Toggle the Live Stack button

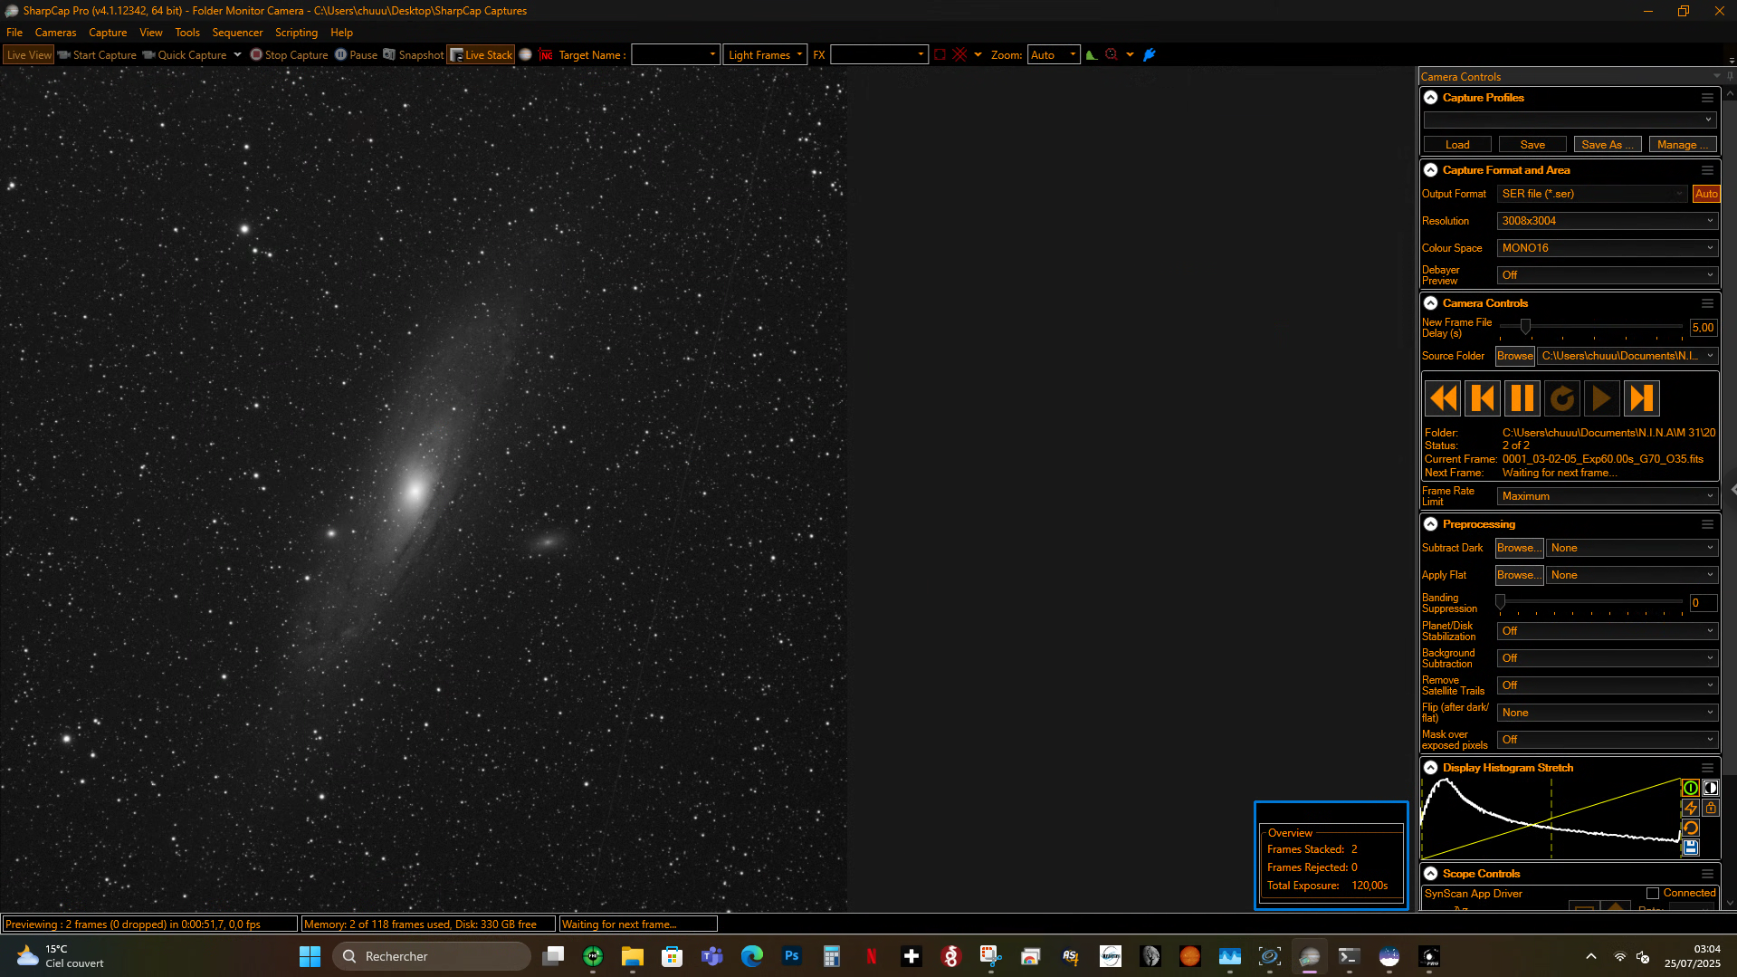[482, 55]
